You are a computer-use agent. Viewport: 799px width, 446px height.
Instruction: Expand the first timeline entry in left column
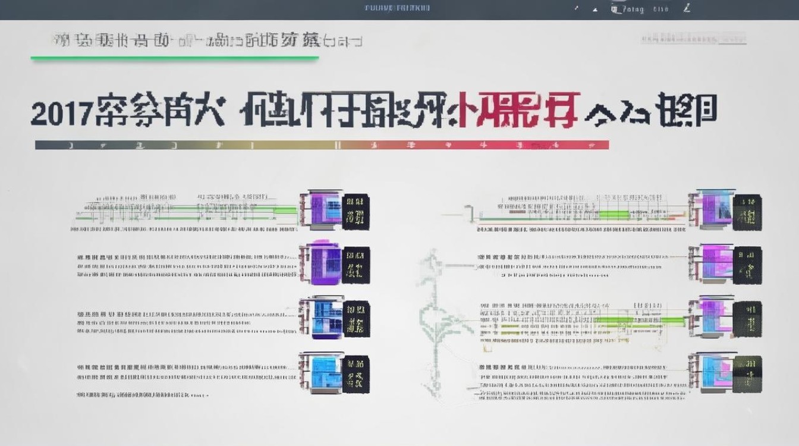point(178,211)
